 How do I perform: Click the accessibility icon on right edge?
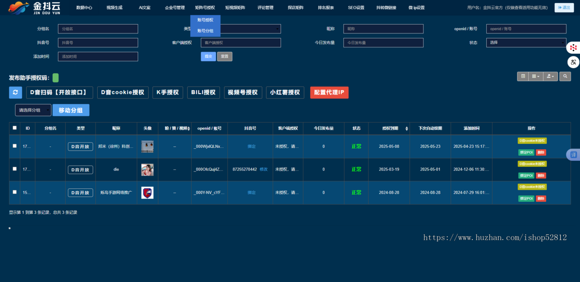pyautogui.click(x=573, y=62)
